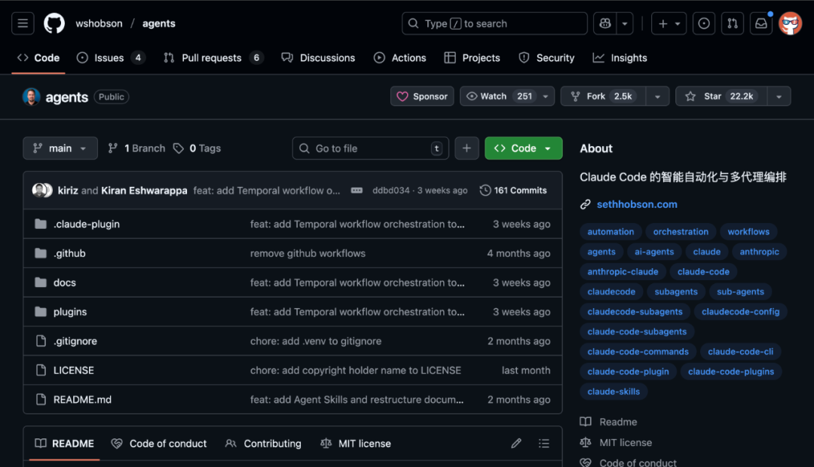Open the notifications inbox icon
The image size is (814, 467).
pyautogui.click(x=761, y=23)
